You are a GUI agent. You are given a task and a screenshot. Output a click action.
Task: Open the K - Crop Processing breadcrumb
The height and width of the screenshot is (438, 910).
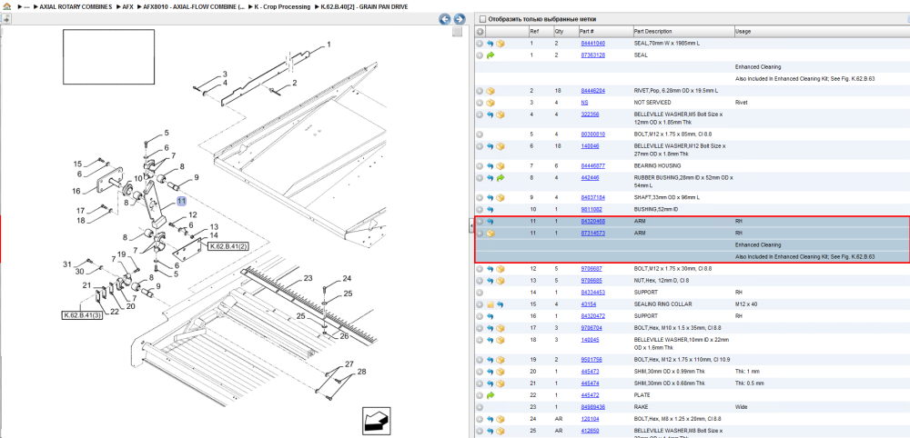pos(283,7)
